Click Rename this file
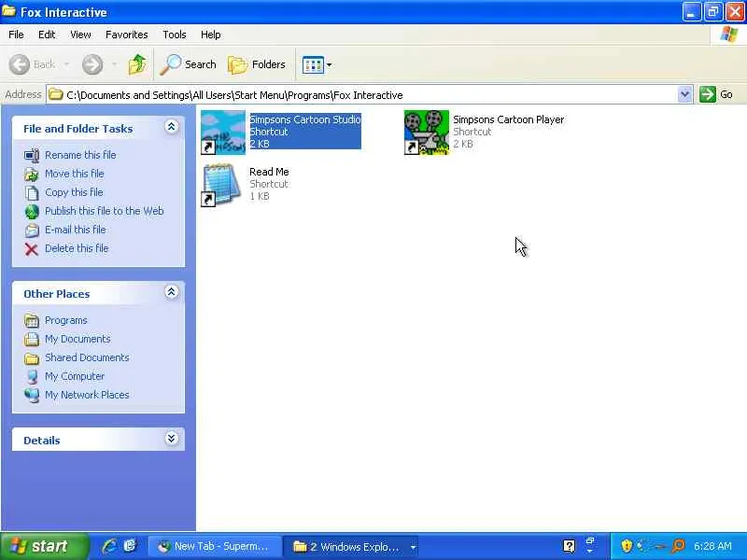Screen dimensions: 747x560 point(80,155)
